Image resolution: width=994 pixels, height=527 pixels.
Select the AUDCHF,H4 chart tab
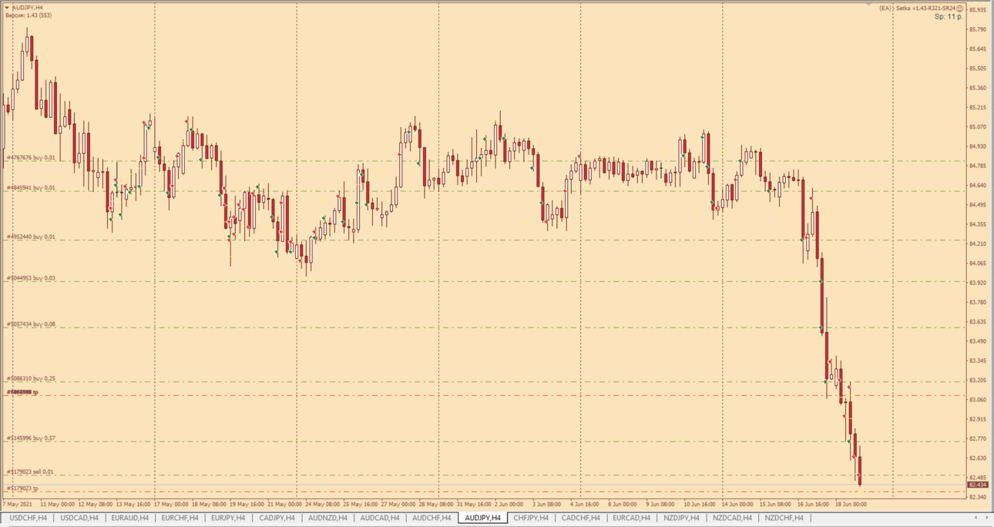coord(432,518)
